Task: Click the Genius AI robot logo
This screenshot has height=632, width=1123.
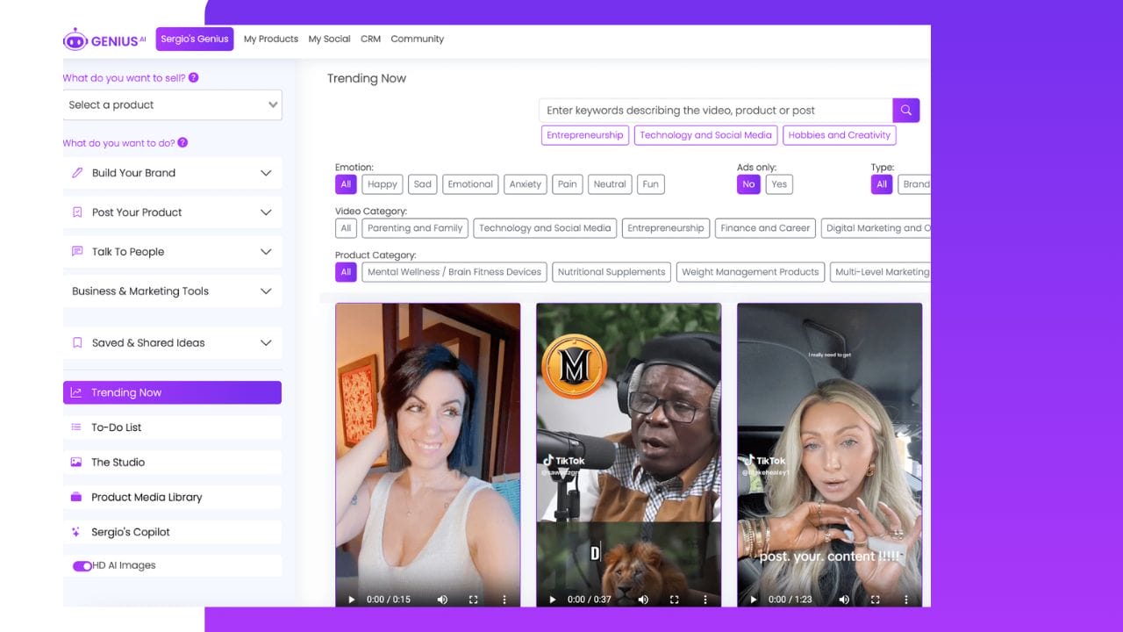Action: pyautogui.click(x=75, y=39)
